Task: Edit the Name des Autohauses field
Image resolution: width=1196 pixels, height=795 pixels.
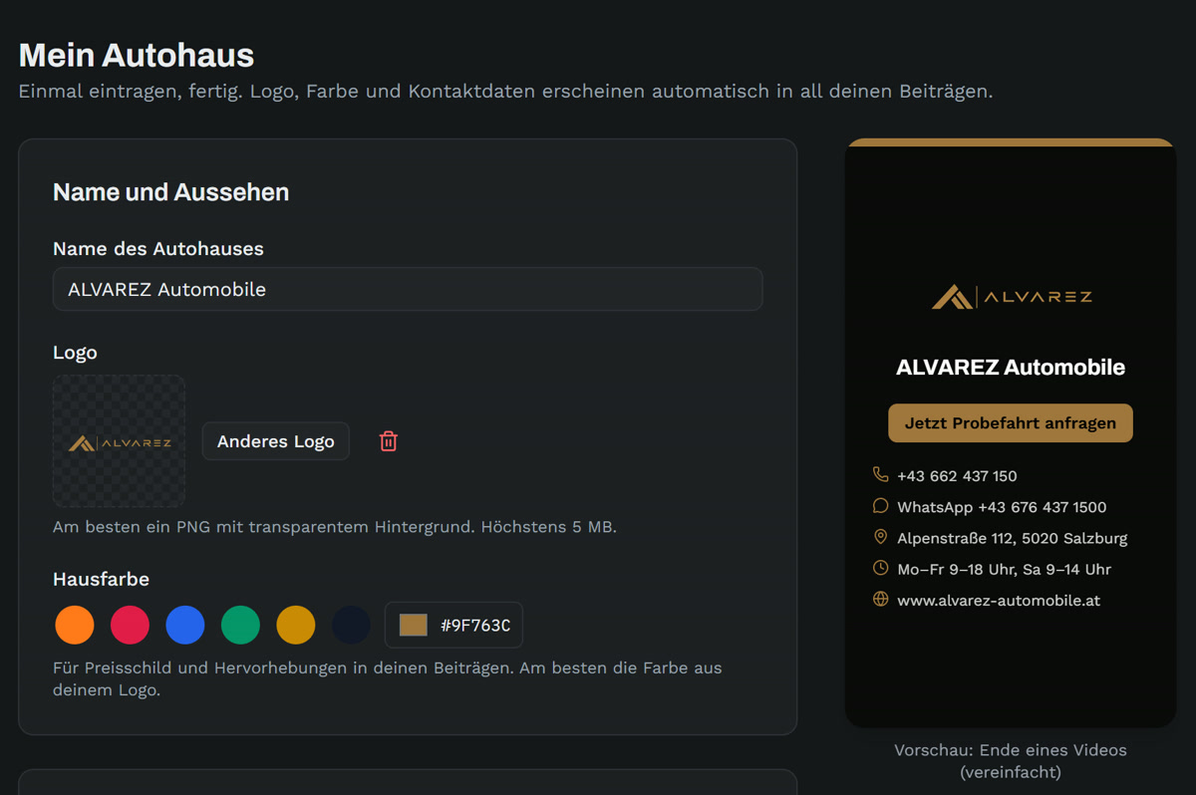Action: coord(408,290)
